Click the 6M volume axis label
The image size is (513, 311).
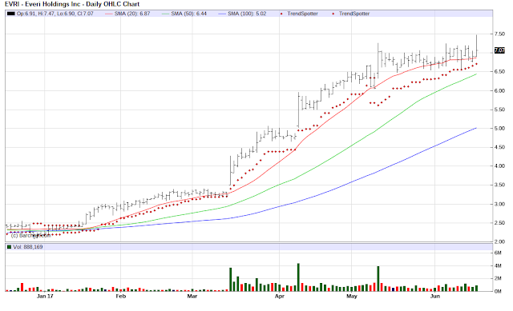point(498,253)
